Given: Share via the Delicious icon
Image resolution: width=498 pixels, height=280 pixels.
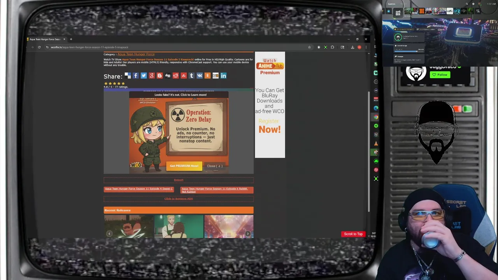Looking at the screenshot, I should pyautogui.click(x=128, y=75).
